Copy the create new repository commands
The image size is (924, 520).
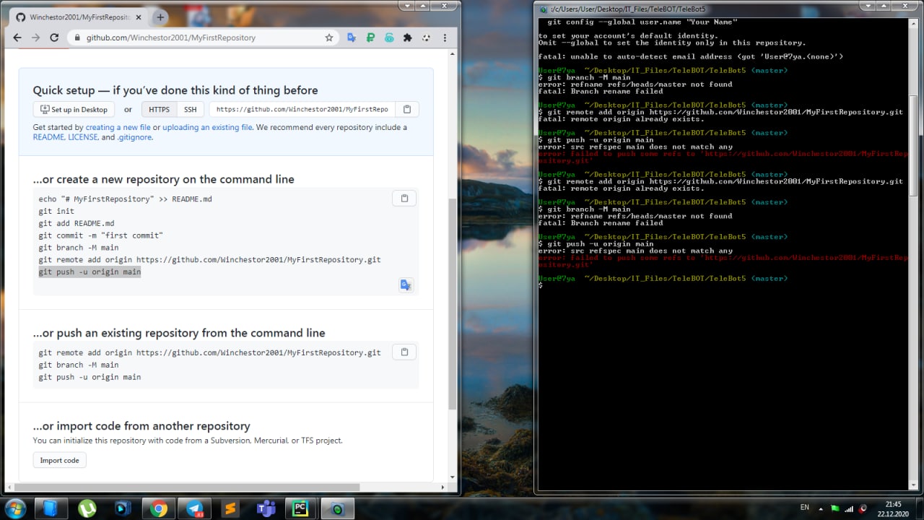pyautogui.click(x=404, y=199)
